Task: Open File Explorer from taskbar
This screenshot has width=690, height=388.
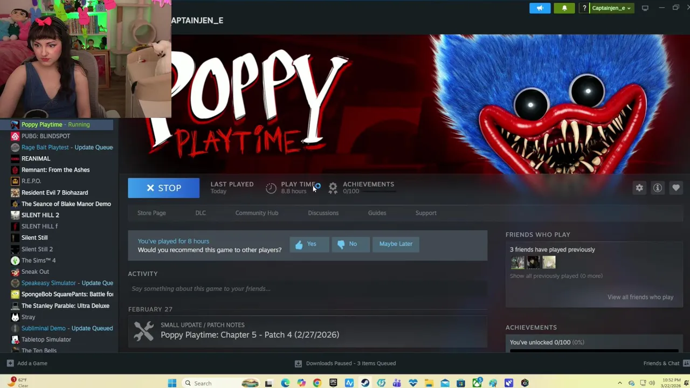Action: coord(429,383)
